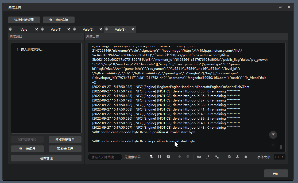Toggle whole-word match quotes icon

click(217, 157)
